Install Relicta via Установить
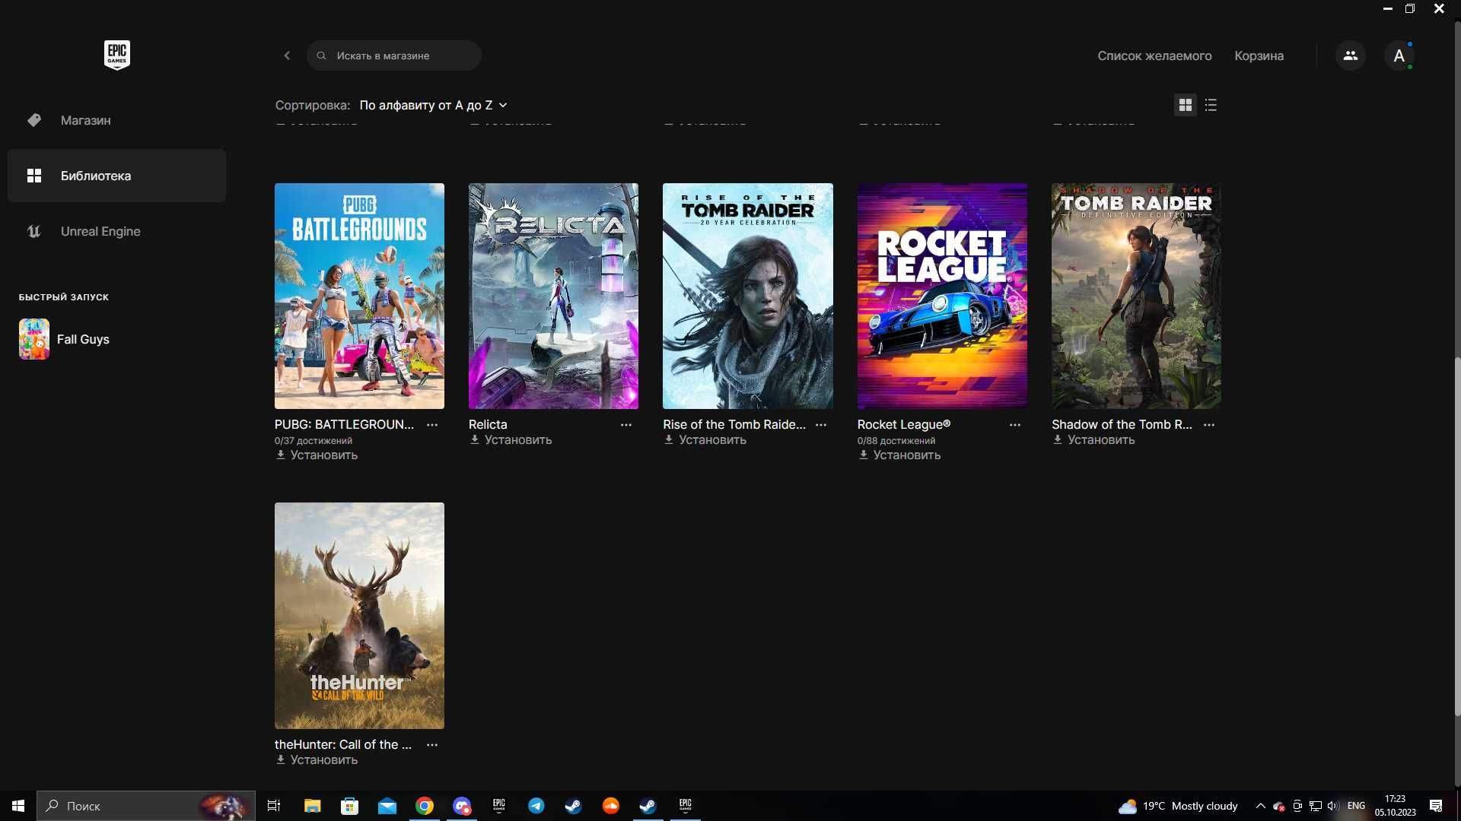Screen dimensions: 1461x821 click(511, 440)
